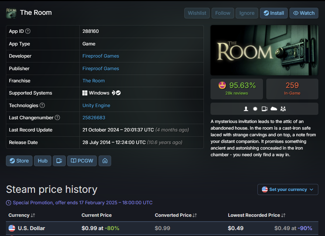Click the U.S. Dollar currency name
Screen dimensions: 325x236
click(31, 228)
